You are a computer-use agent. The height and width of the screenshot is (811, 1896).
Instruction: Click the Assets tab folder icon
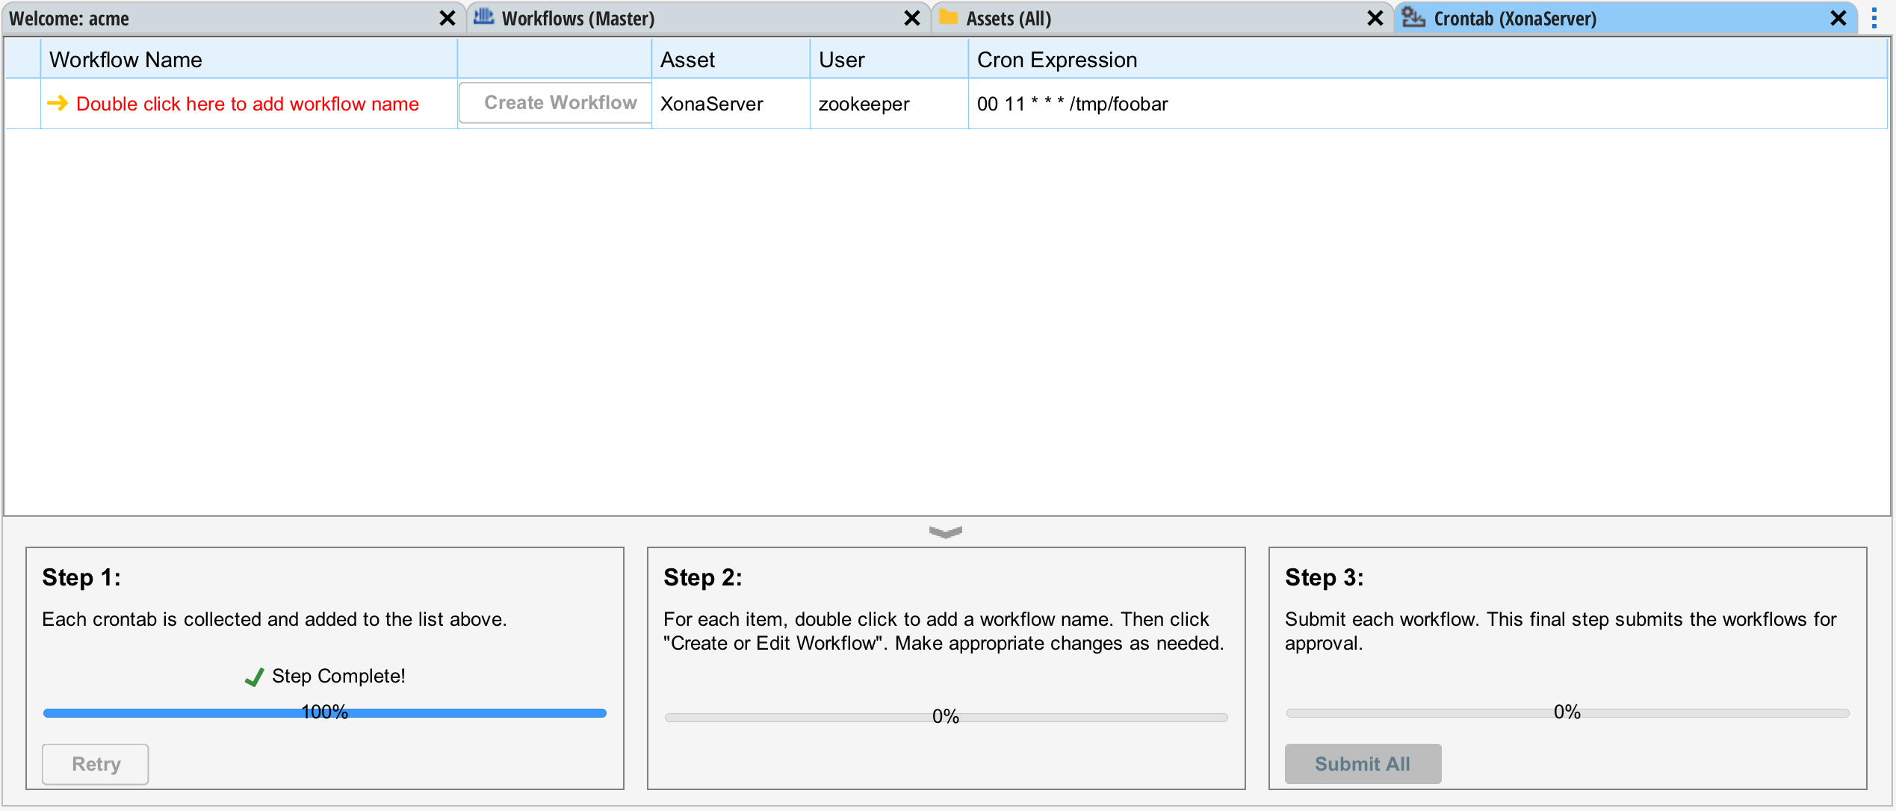pyautogui.click(x=948, y=17)
